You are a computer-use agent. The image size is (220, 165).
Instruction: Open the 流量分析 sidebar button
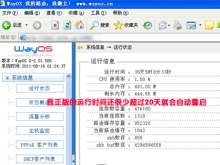40,116
